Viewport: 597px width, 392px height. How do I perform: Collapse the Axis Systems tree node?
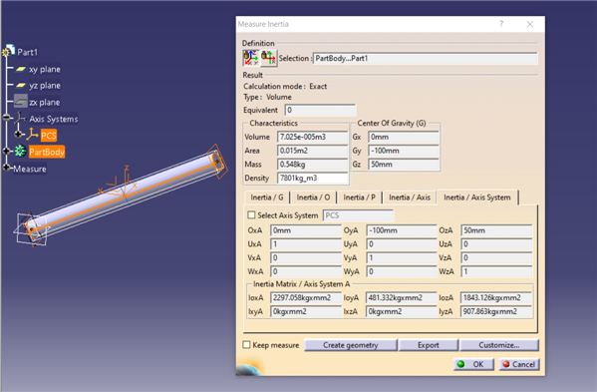[6, 118]
